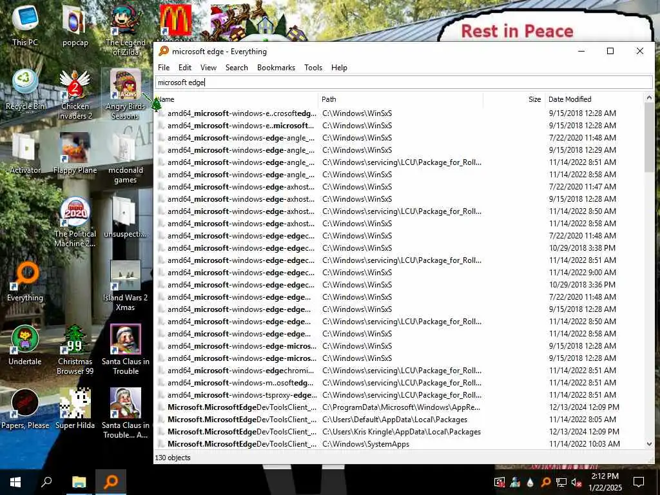
Task: Select the Flappy Plane shortcut
Action: click(x=75, y=153)
